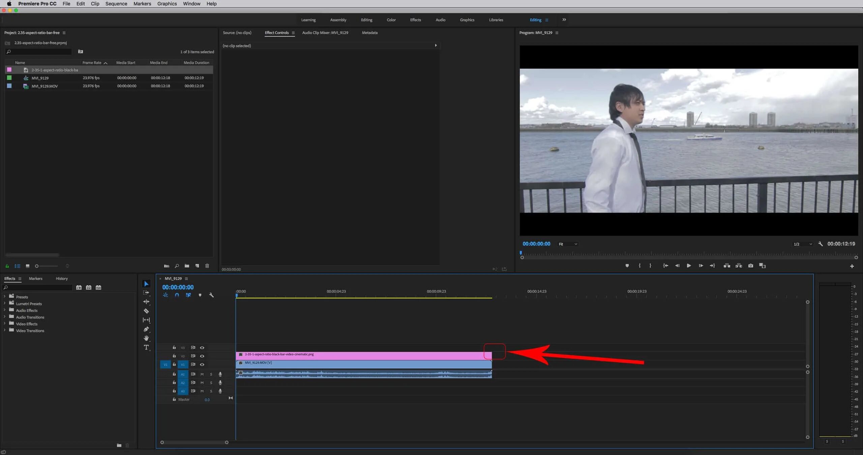Screen dimensions: 863x455
Task: Switch to the Color workspace tab
Action: [x=391, y=20]
